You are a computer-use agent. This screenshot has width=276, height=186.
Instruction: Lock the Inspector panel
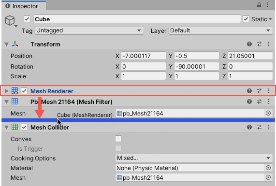coord(259,5)
